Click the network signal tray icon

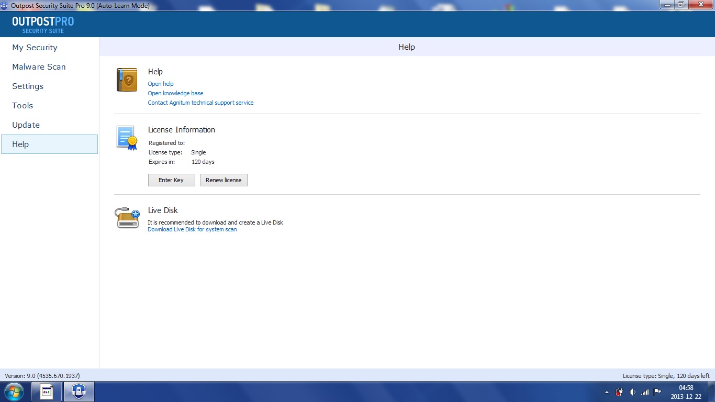click(x=645, y=392)
